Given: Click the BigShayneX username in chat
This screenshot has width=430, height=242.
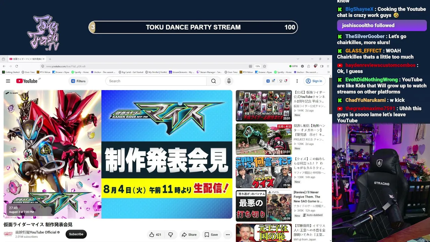Looking at the screenshot, I should click(x=359, y=9).
